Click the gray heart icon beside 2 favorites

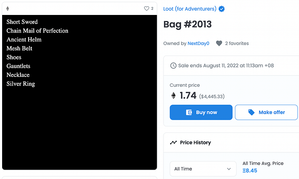click(219, 43)
